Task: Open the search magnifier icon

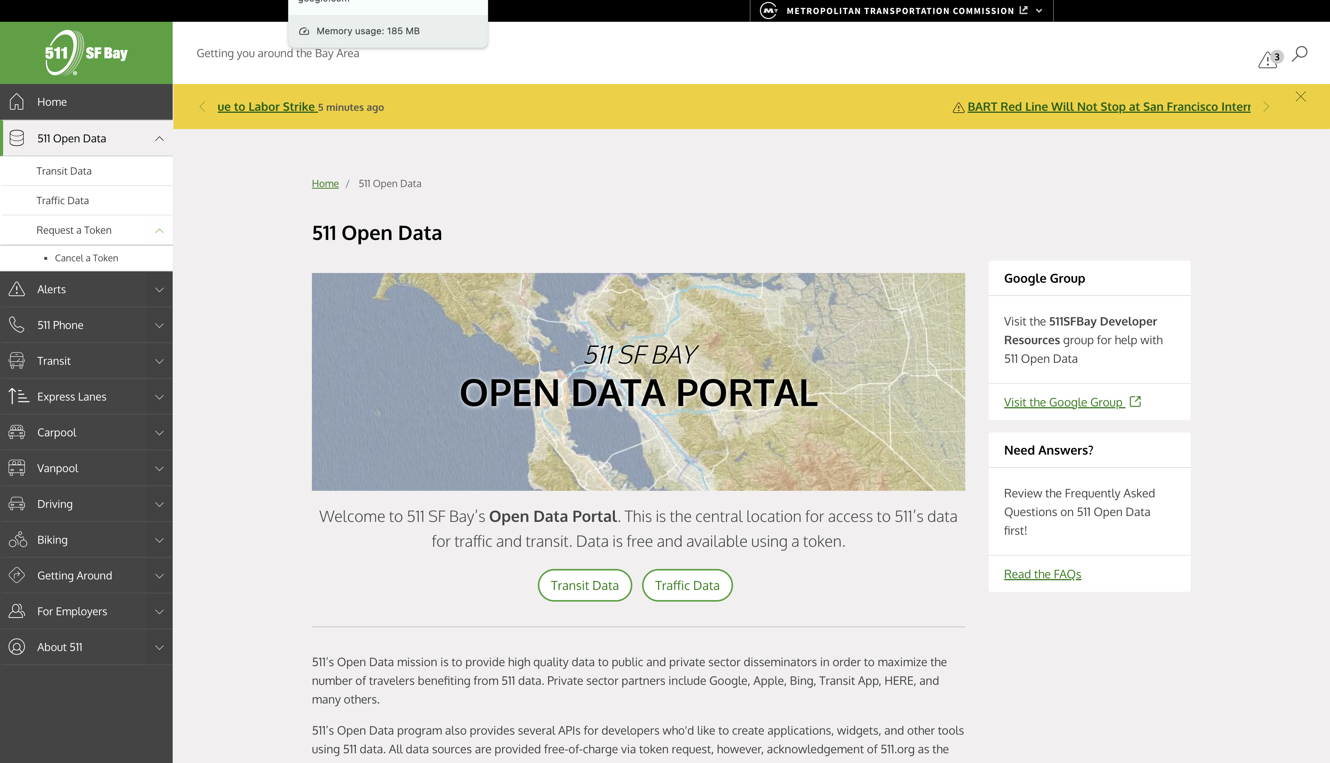Action: 1300,53
